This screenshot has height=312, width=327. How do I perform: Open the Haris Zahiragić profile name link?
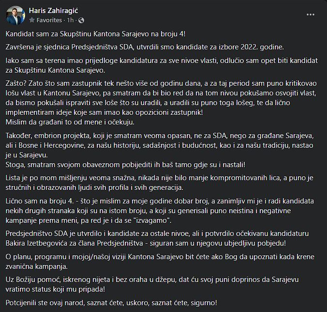point(53,11)
